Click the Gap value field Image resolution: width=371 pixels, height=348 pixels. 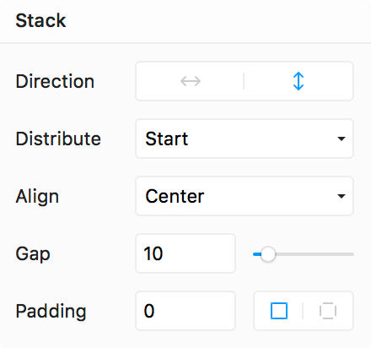(185, 253)
